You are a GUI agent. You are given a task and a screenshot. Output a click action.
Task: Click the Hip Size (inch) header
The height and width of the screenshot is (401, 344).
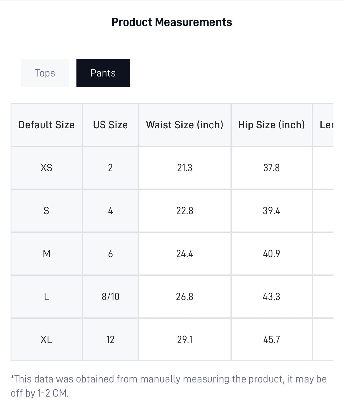coord(272,125)
